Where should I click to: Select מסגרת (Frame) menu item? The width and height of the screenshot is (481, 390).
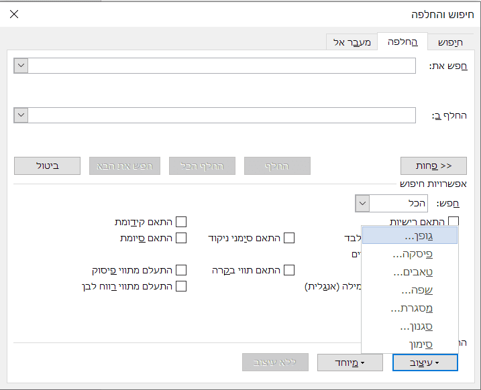(410, 309)
